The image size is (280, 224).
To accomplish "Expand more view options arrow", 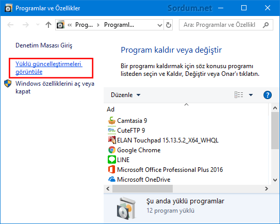I will (x=251, y=95).
